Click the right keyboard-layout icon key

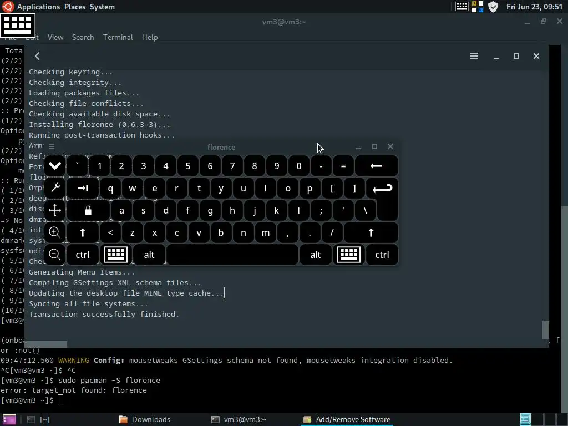(x=349, y=254)
